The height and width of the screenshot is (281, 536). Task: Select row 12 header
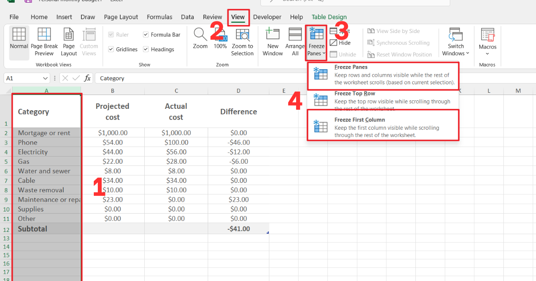pos(6,229)
